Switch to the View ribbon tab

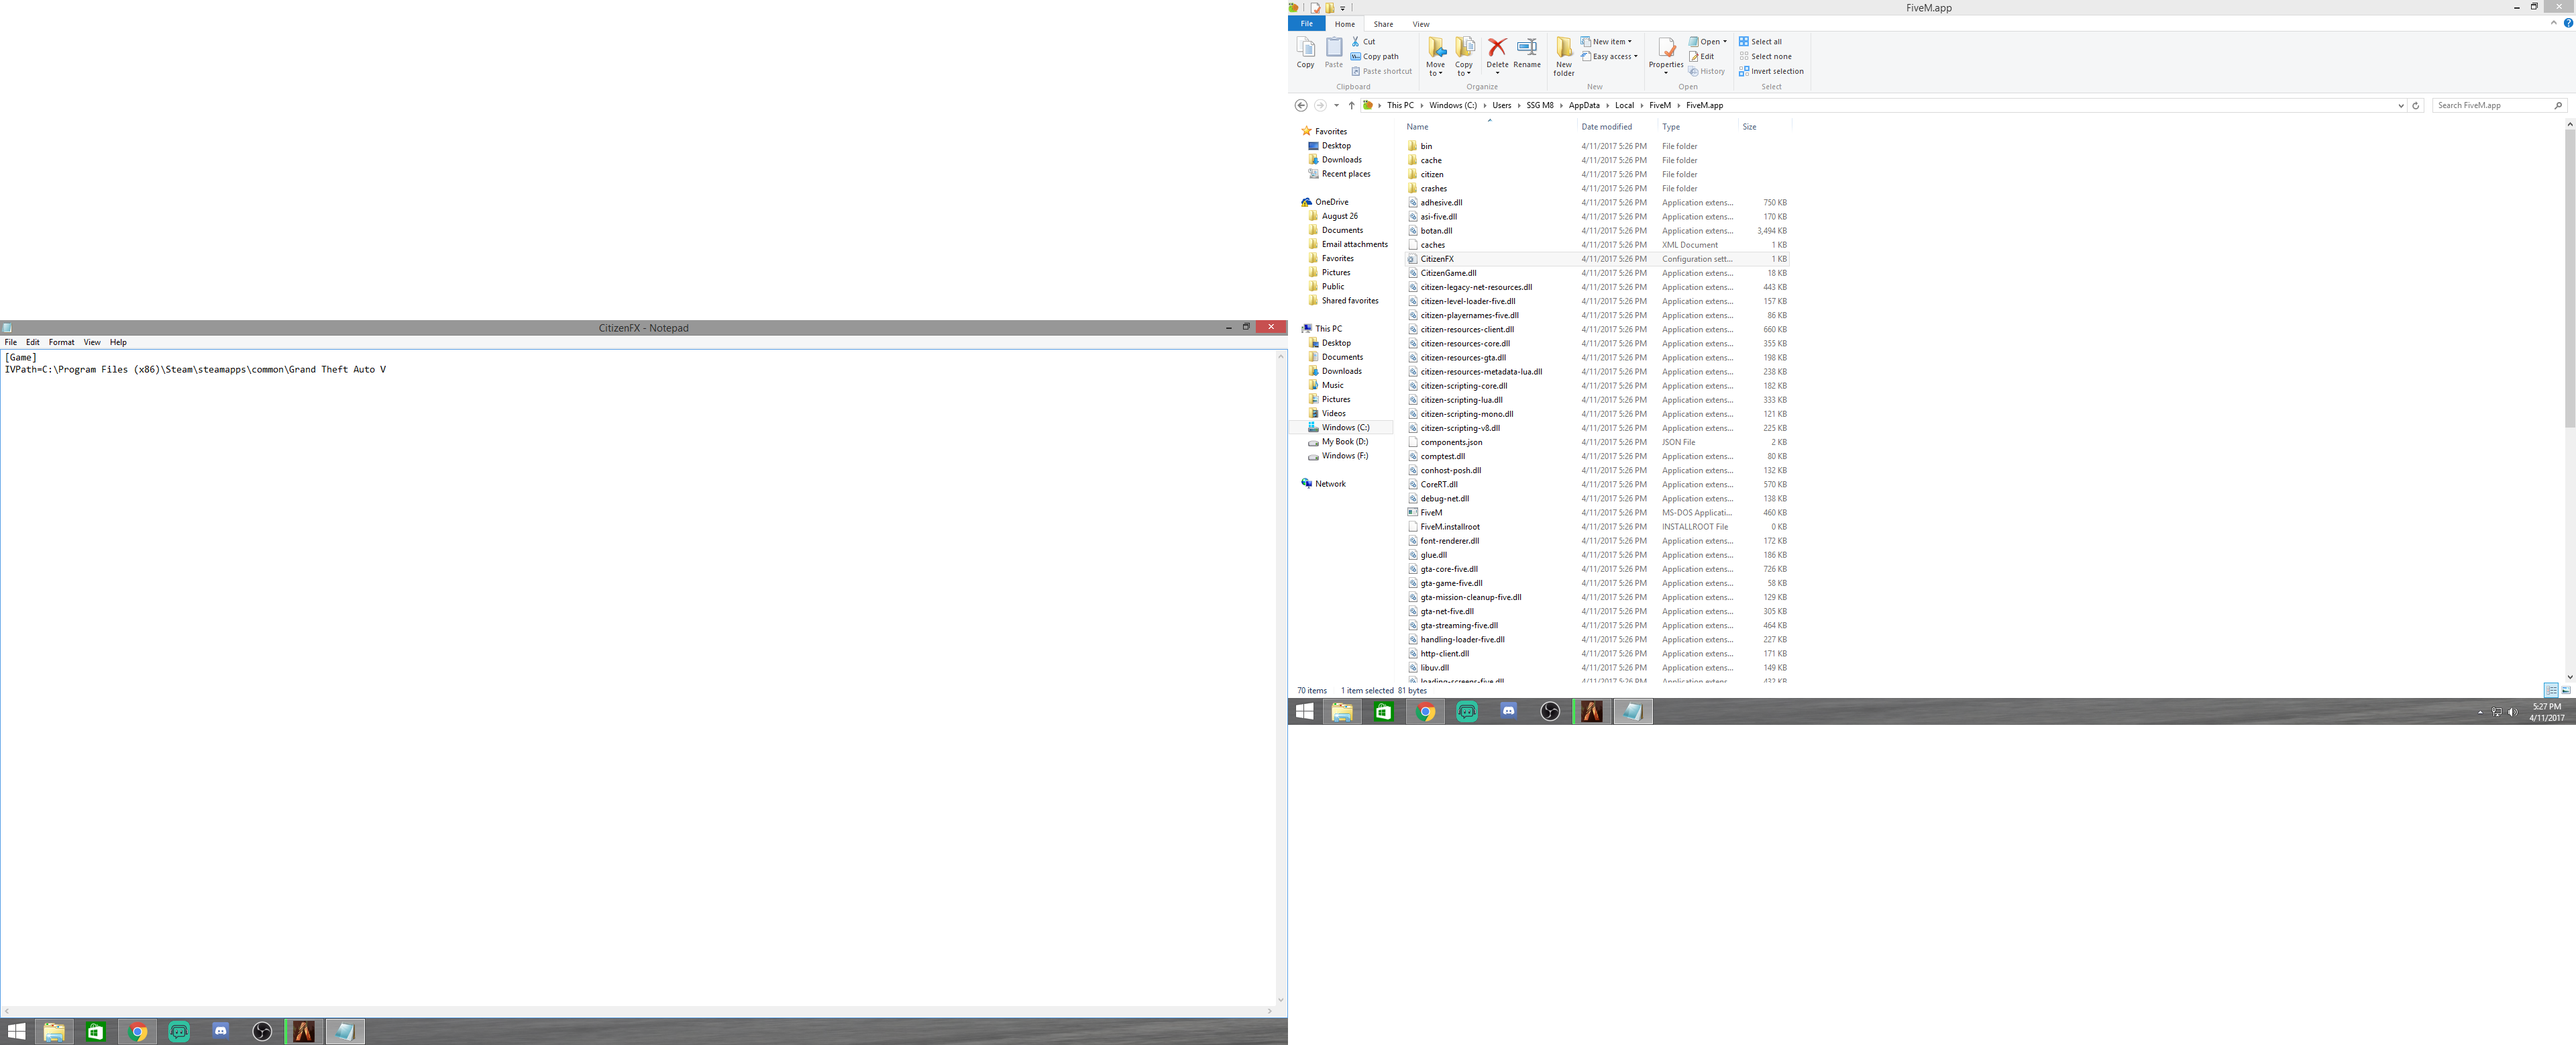tap(1421, 24)
